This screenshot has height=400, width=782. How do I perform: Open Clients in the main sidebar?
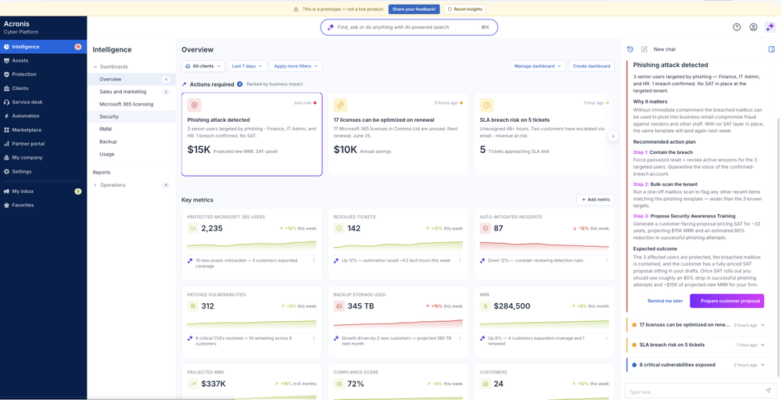click(43, 88)
